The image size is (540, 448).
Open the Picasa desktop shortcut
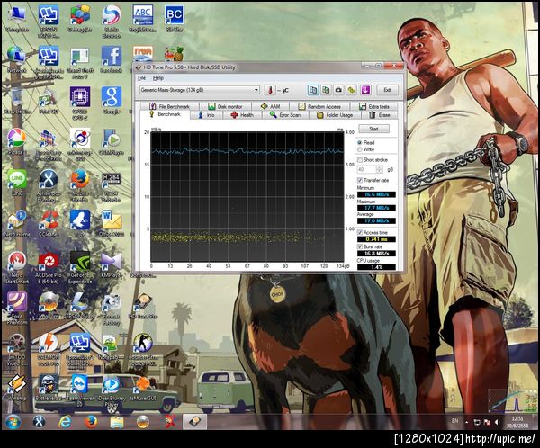coord(17,142)
